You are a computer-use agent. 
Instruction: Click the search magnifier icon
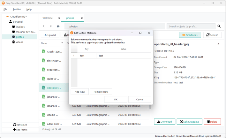pos(219,26)
